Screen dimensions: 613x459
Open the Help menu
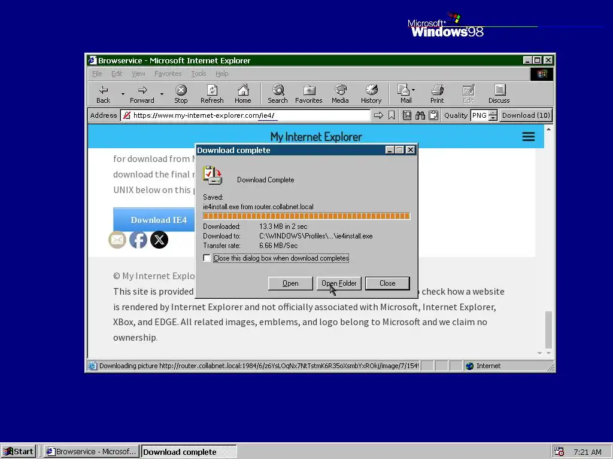(x=221, y=74)
